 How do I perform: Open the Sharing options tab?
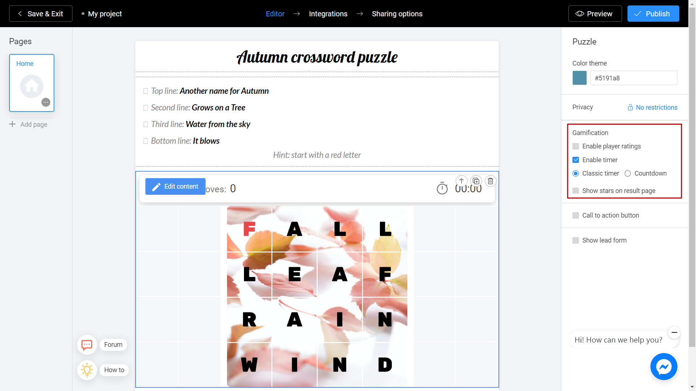coord(397,14)
